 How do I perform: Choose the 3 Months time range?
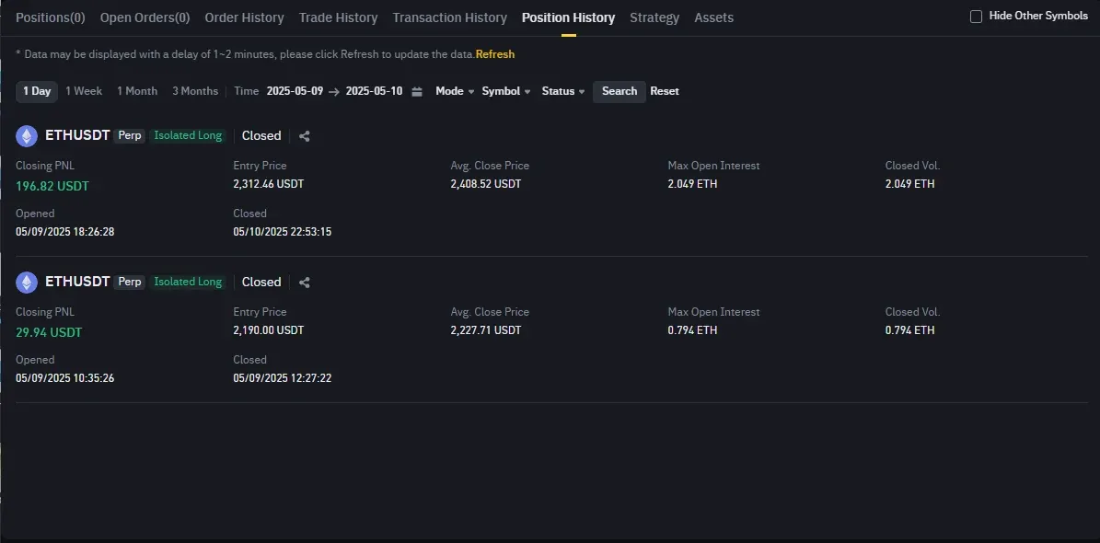click(195, 91)
